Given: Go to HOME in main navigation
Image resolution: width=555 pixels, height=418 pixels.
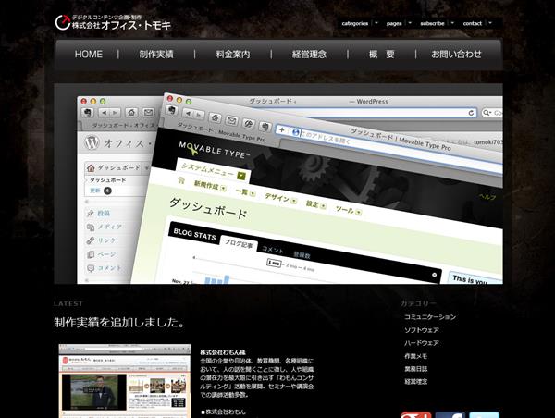Looking at the screenshot, I should [89, 55].
